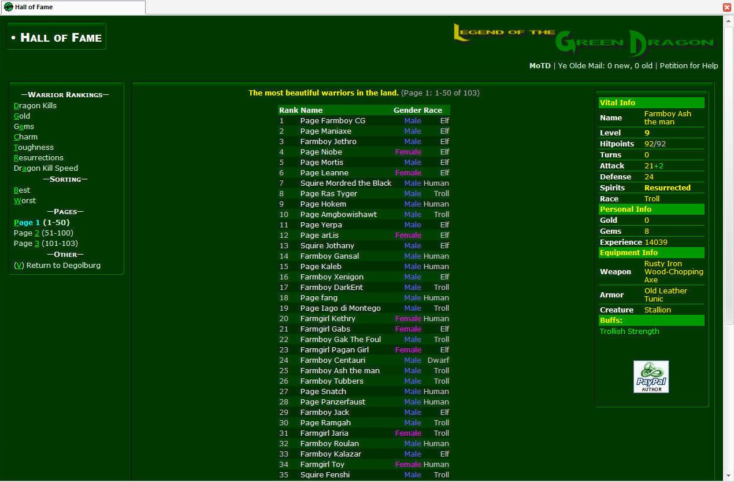Viewport: 734px width, 482px height.
Task: Open the MoTD link
Action: [x=540, y=66]
